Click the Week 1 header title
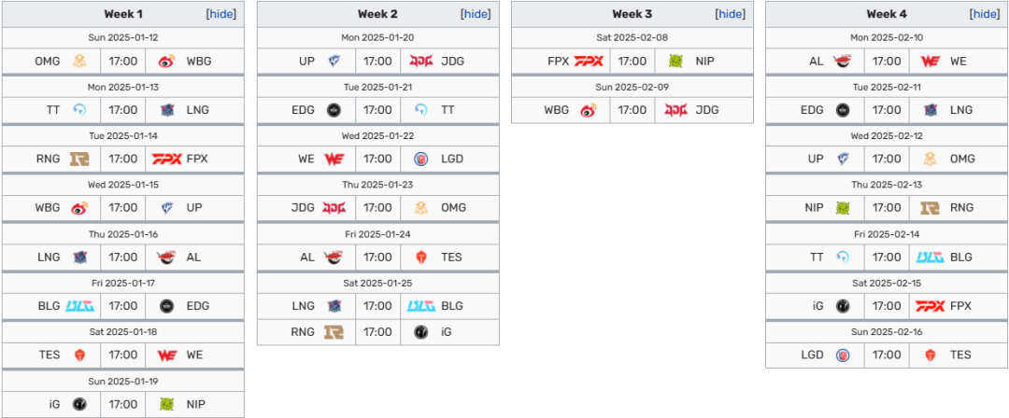1009x418 pixels. [x=123, y=14]
